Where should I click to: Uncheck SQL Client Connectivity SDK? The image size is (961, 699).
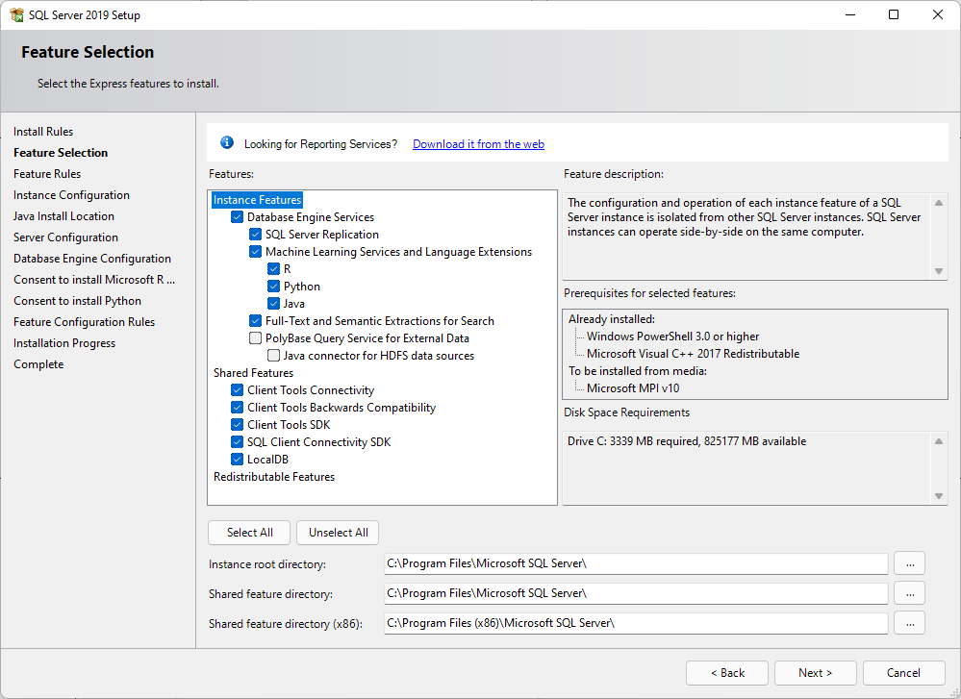coord(238,441)
